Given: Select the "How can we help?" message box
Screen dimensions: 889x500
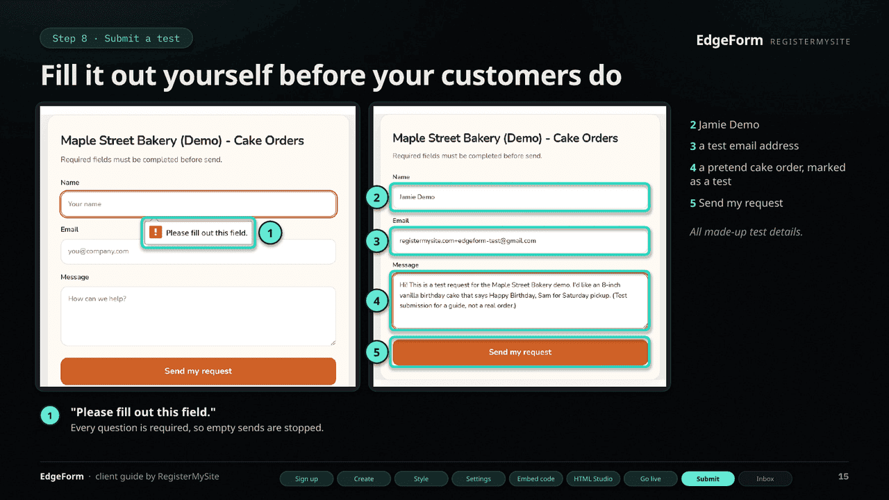Looking at the screenshot, I should (199, 316).
